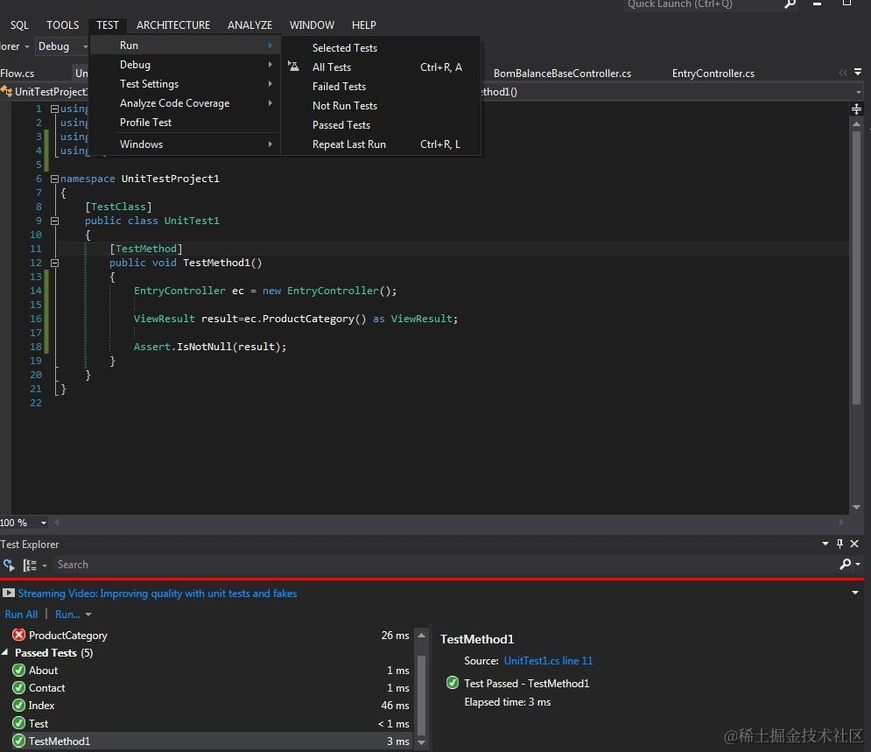Click the Test Explorer search field
The height and width of the screenshot is (752, 871).
pyautogui.click(x=445, y=565)
